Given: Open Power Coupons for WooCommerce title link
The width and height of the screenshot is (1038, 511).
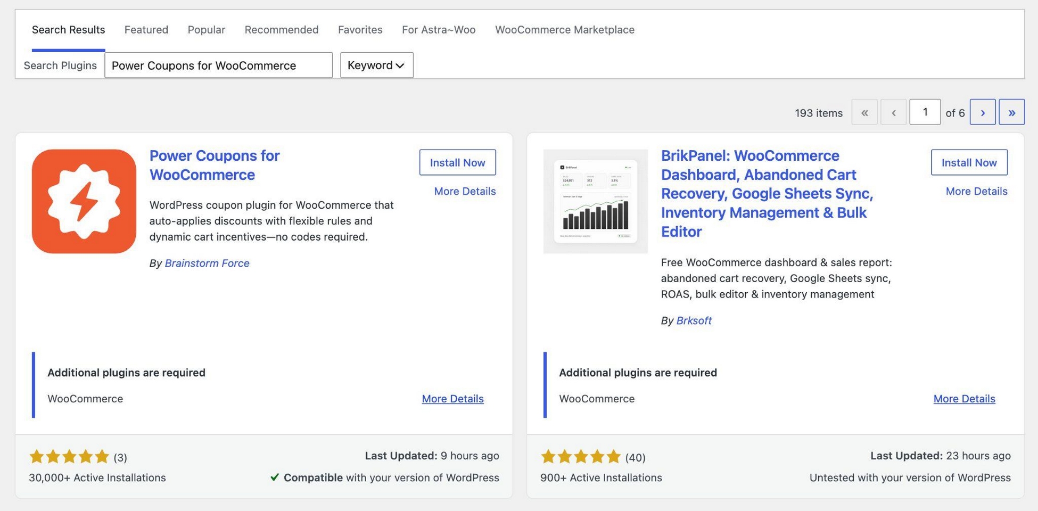Looking at the screenshot, I should 215,165.
